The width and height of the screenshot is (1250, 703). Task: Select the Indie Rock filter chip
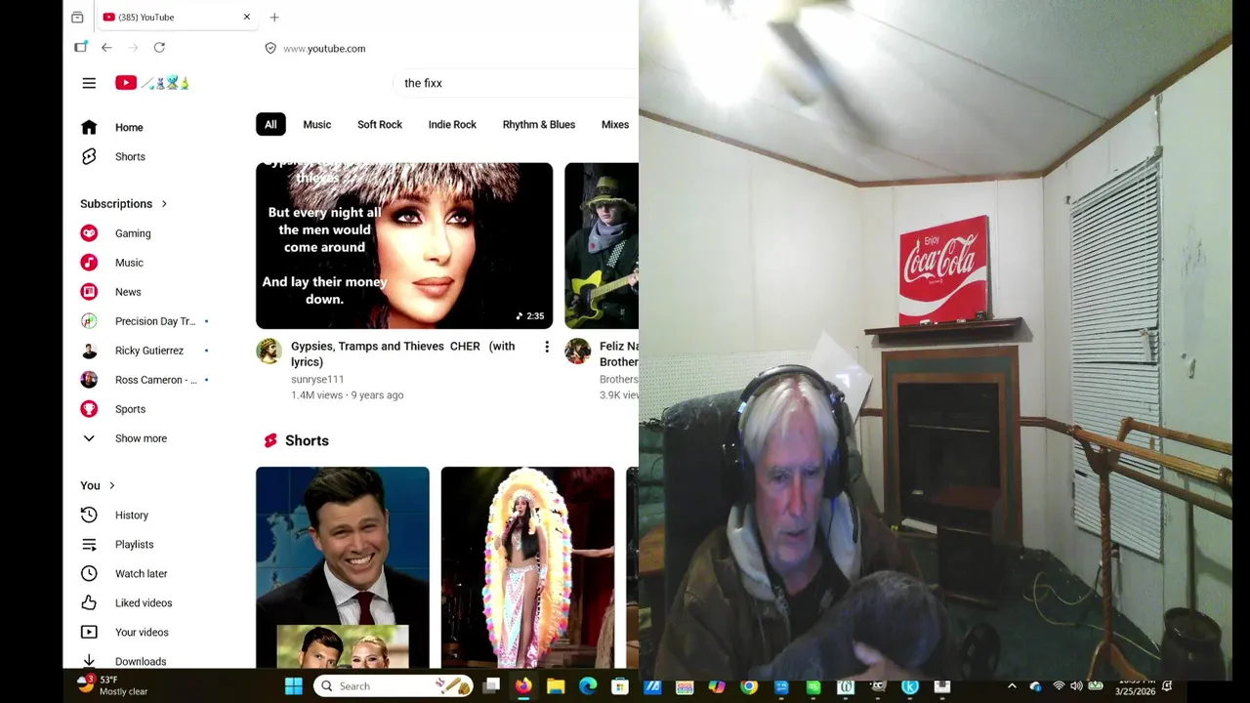point(452,124)
